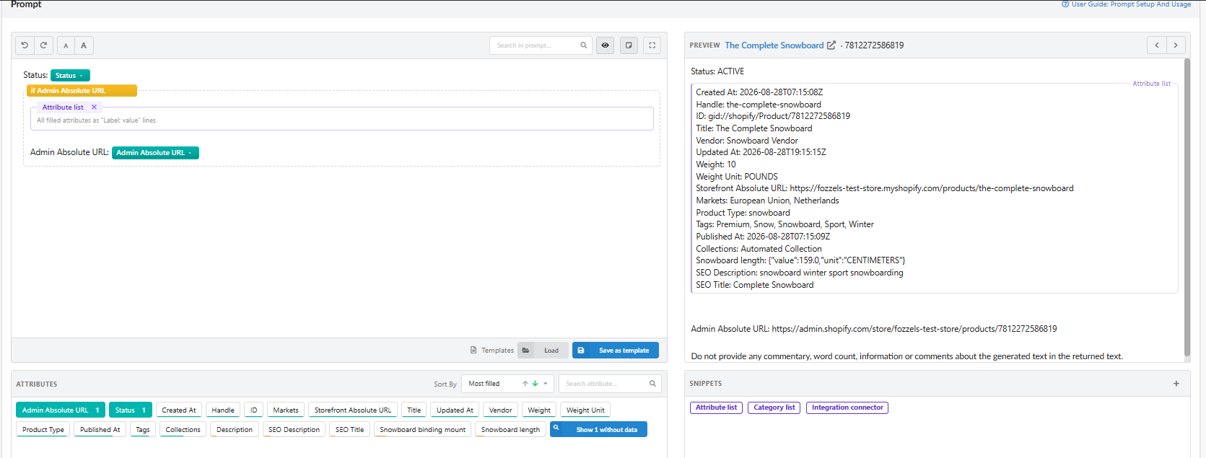The image size is (1206, 458).
Task: Add a new snippet with plus icon
Action: pyautogui.click(x=1176, y=384)
